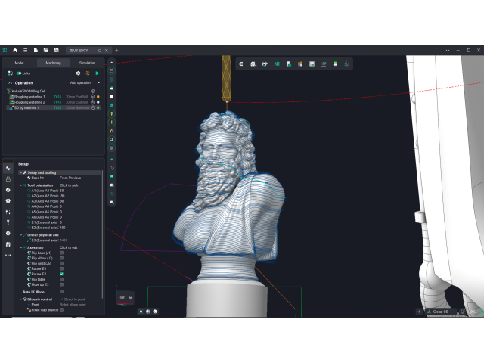Image resolution: width=484 pixels, height=363 pixels.
Task: Click the Home icon in top bar
Action: pyautogui.click(x=14, y=50)
